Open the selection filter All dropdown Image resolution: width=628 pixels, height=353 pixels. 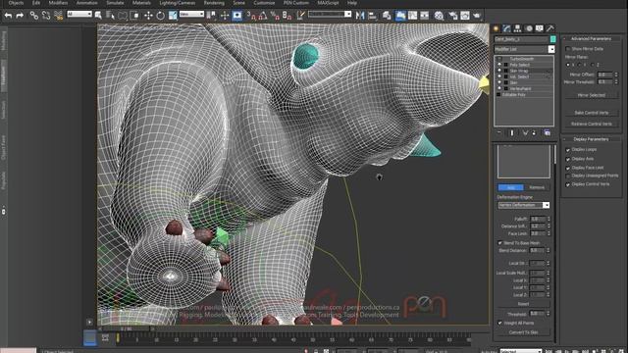click(x=79, y=14)
